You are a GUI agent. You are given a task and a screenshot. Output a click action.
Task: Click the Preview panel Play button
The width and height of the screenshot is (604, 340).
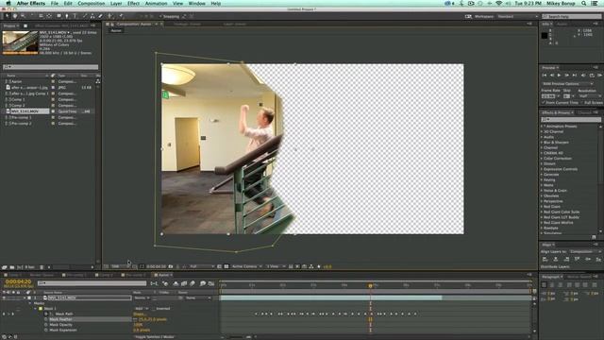tap(559, 76)
